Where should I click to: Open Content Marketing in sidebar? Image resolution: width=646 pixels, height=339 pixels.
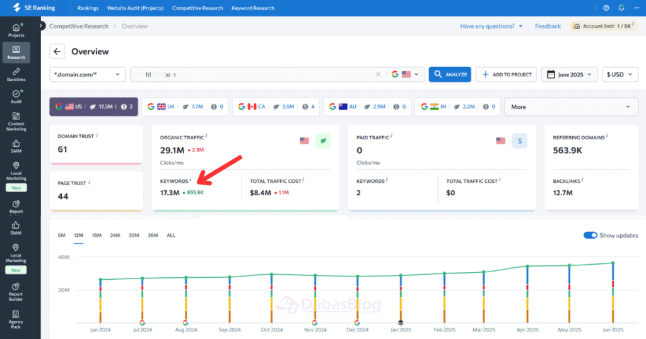(16, 122)
